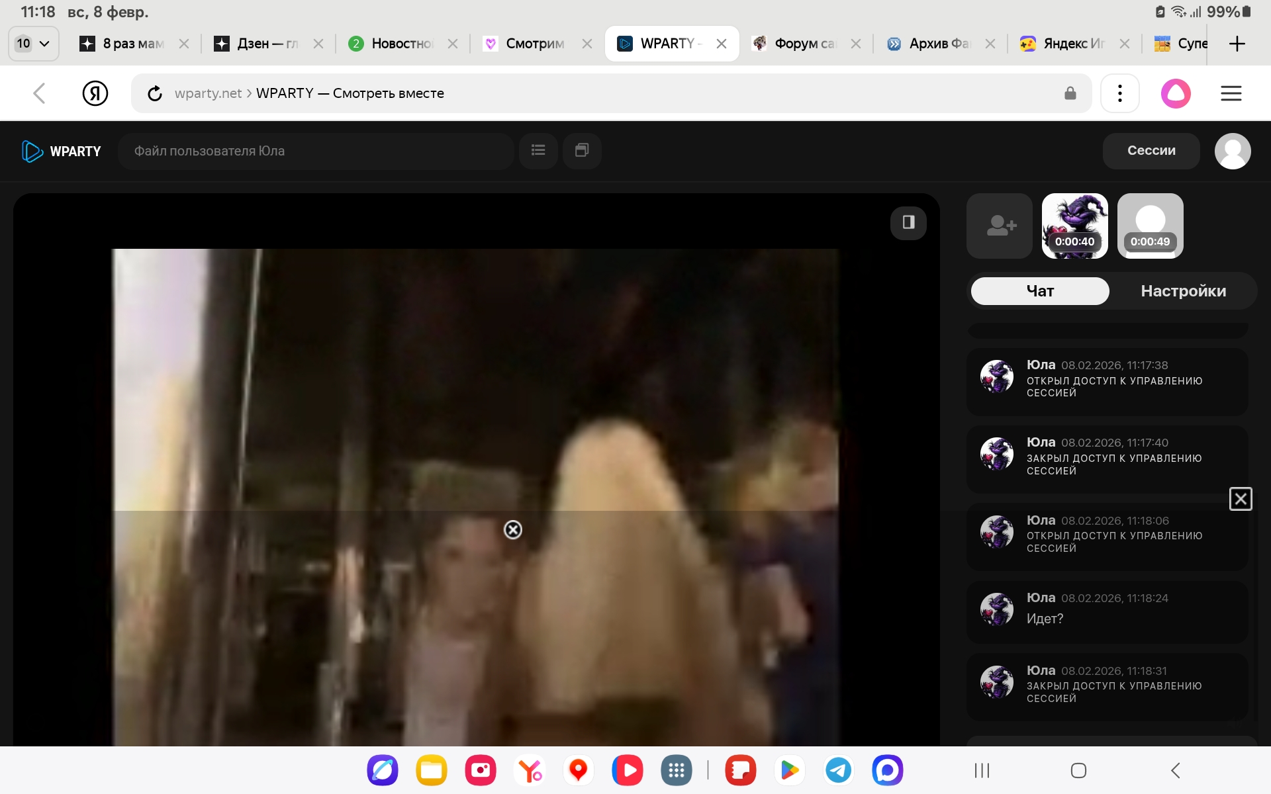Open the Сессии button
This screenshot has height=794, width=1271.
coord(1151,151)
